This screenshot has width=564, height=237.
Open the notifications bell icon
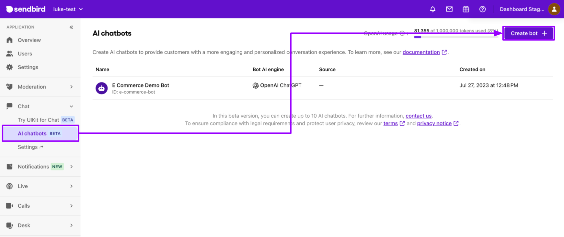coord(433,9)
